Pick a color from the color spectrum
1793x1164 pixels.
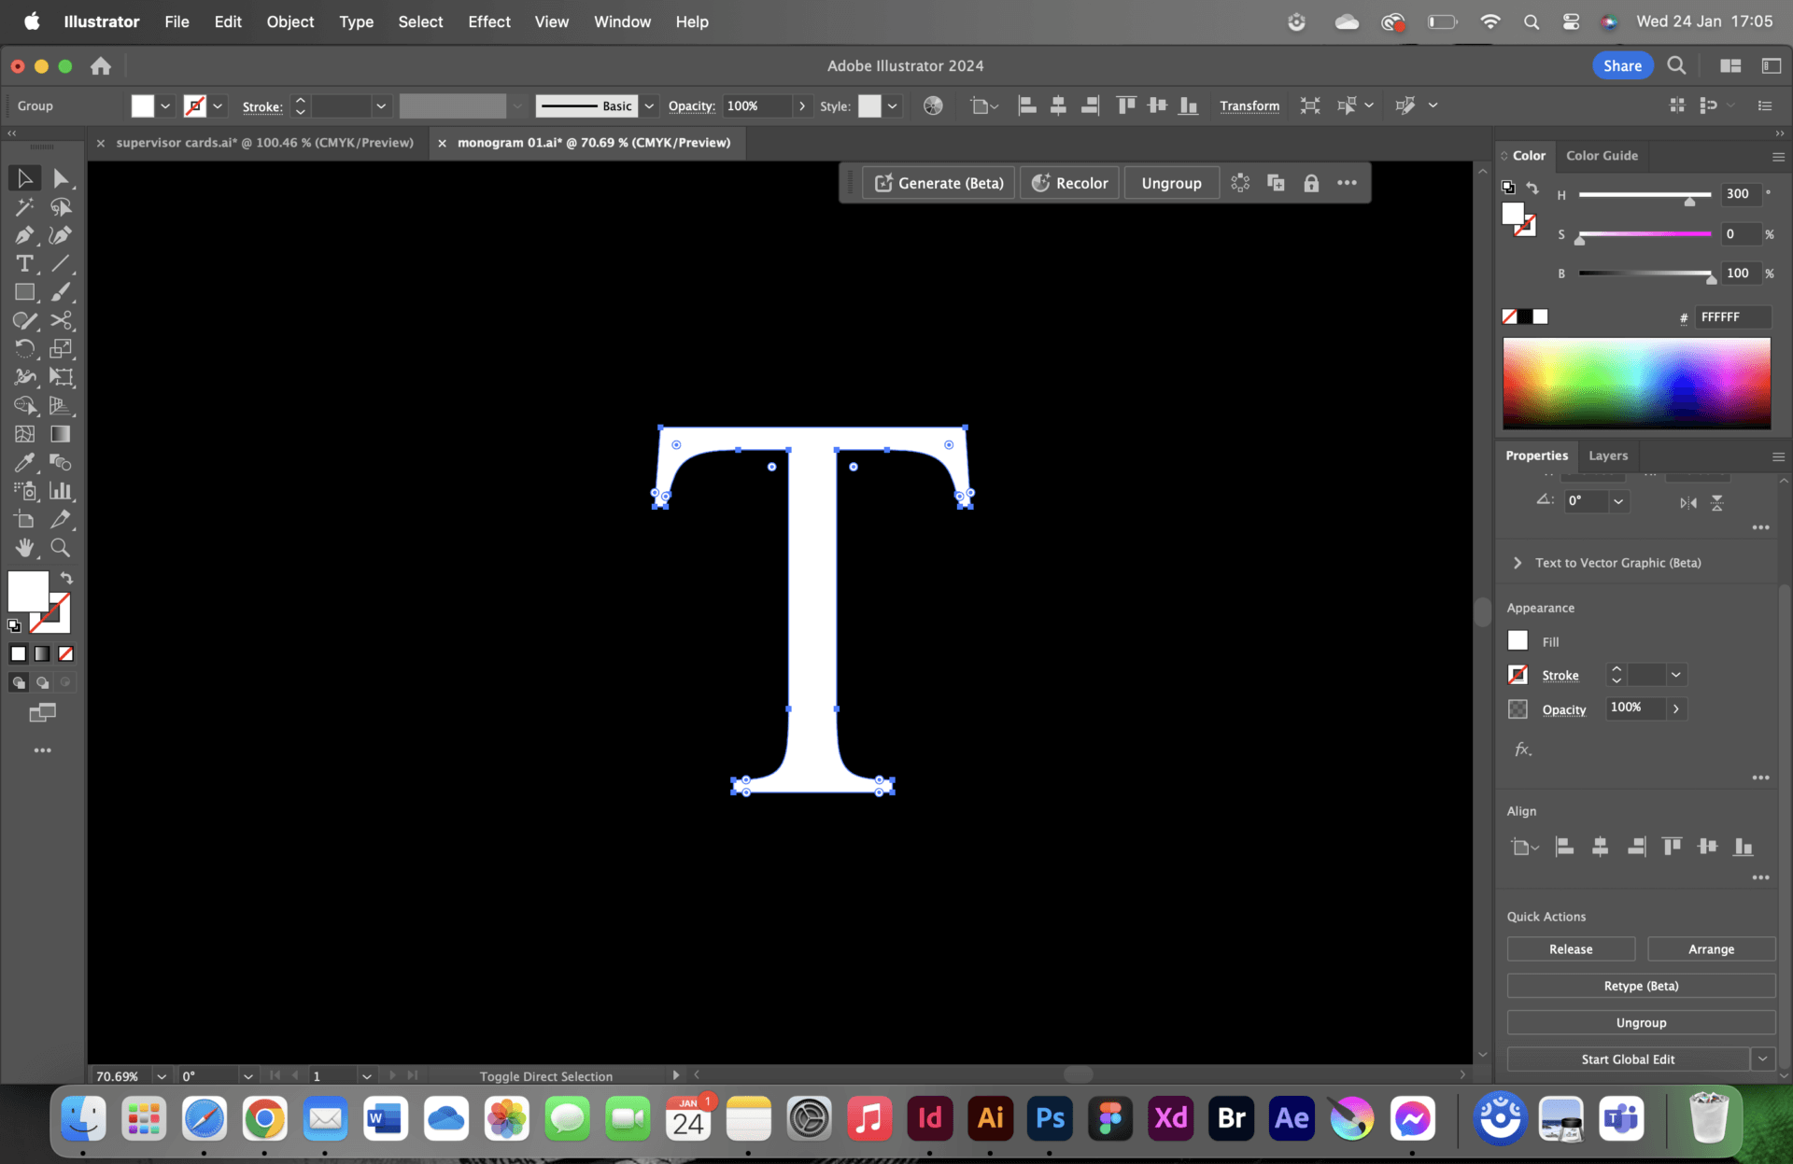[1636, 383]
